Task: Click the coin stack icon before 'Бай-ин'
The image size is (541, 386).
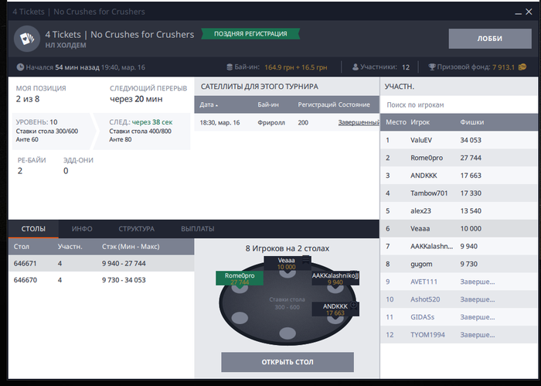Action: 230,67
